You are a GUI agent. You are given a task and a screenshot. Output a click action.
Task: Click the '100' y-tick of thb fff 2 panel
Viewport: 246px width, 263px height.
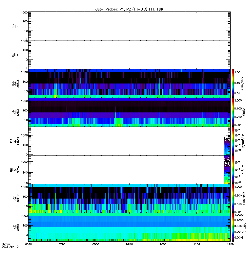click(25, 50)
